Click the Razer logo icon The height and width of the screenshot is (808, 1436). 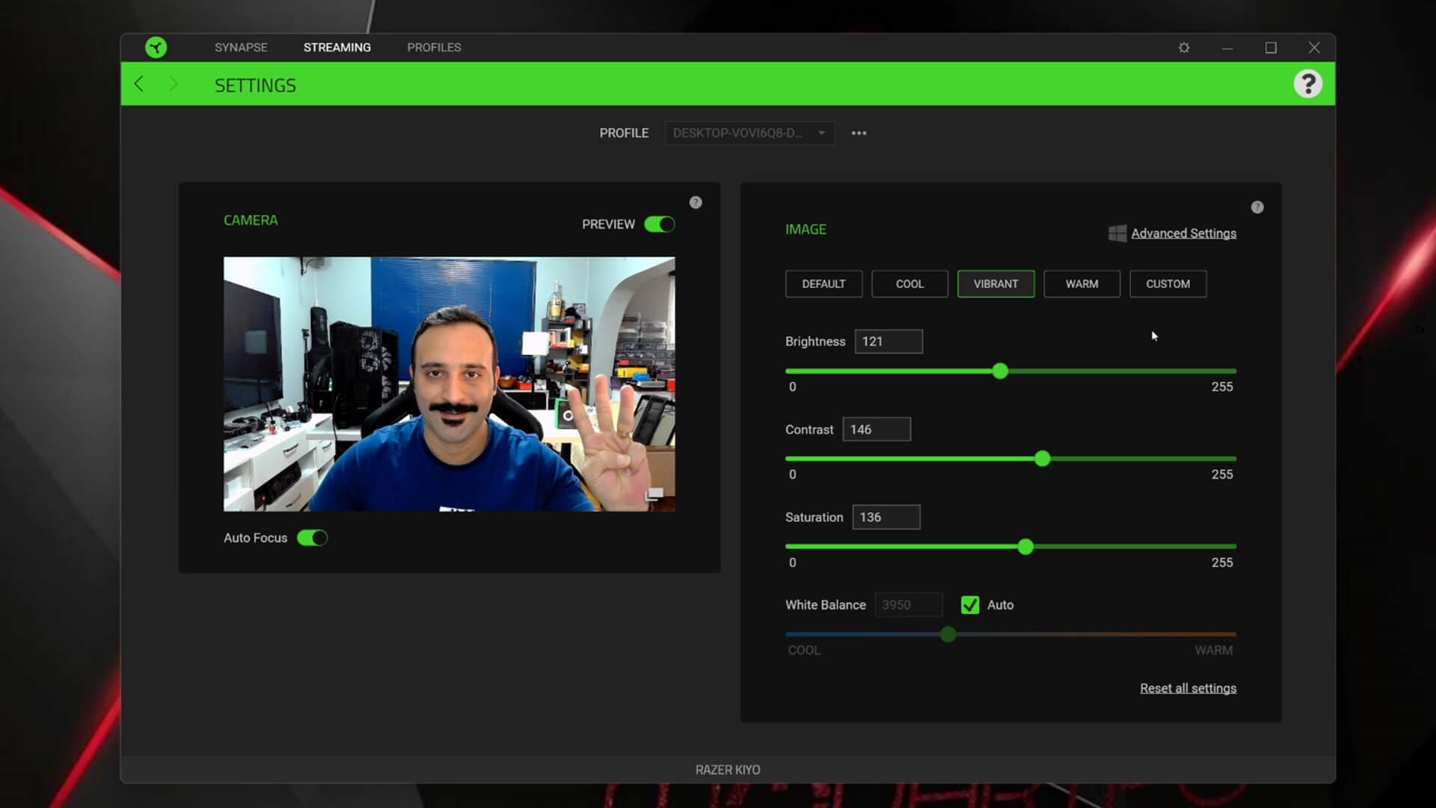156,47
